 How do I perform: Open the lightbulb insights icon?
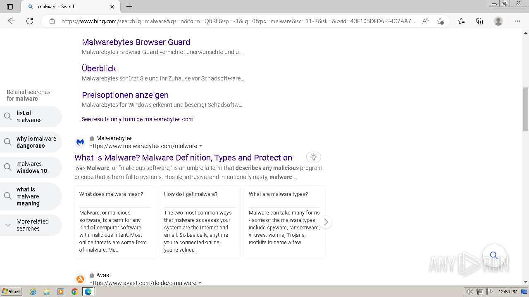pos(314,157)
